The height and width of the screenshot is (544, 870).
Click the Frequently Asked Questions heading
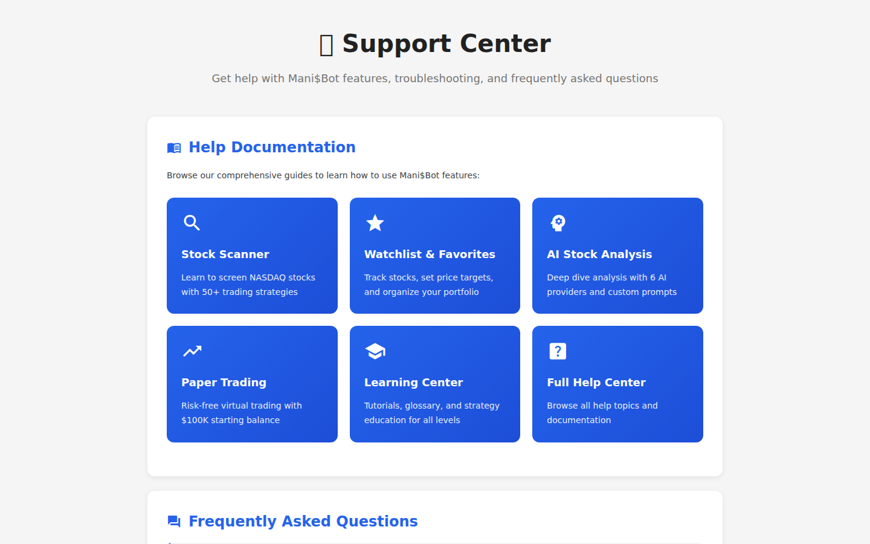(x=303, y=521)
